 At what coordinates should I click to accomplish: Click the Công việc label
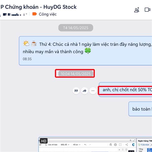point(48,14)
